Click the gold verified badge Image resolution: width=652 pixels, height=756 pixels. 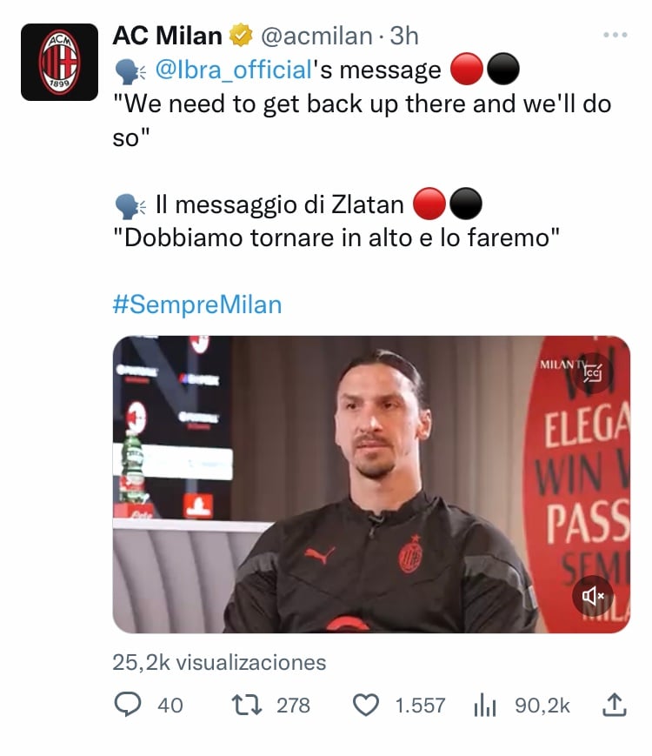pos(241,35)
